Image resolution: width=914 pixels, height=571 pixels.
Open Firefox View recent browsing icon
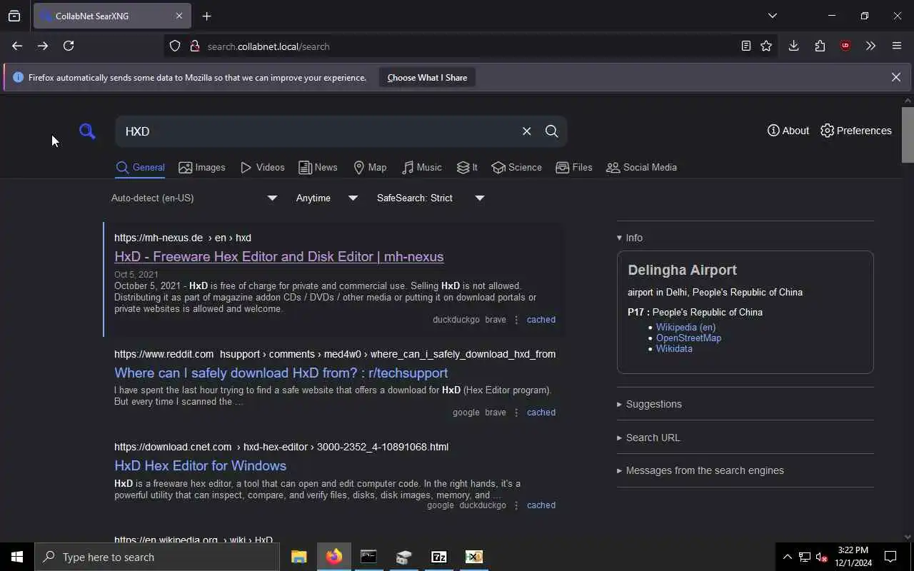[14, 16]
